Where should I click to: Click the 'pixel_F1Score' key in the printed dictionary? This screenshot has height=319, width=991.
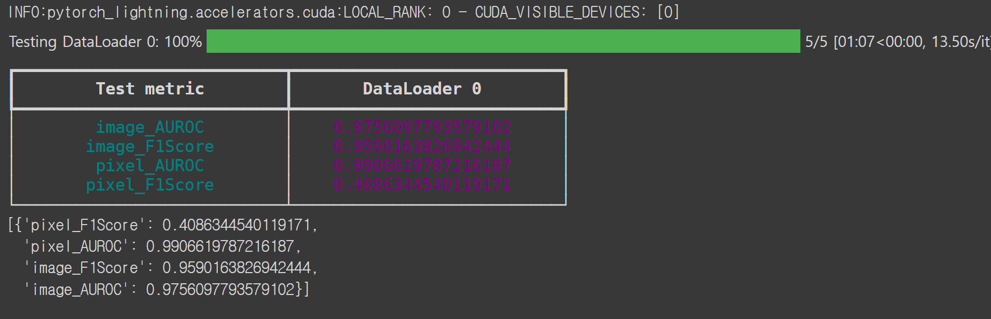tap(84, 225)
